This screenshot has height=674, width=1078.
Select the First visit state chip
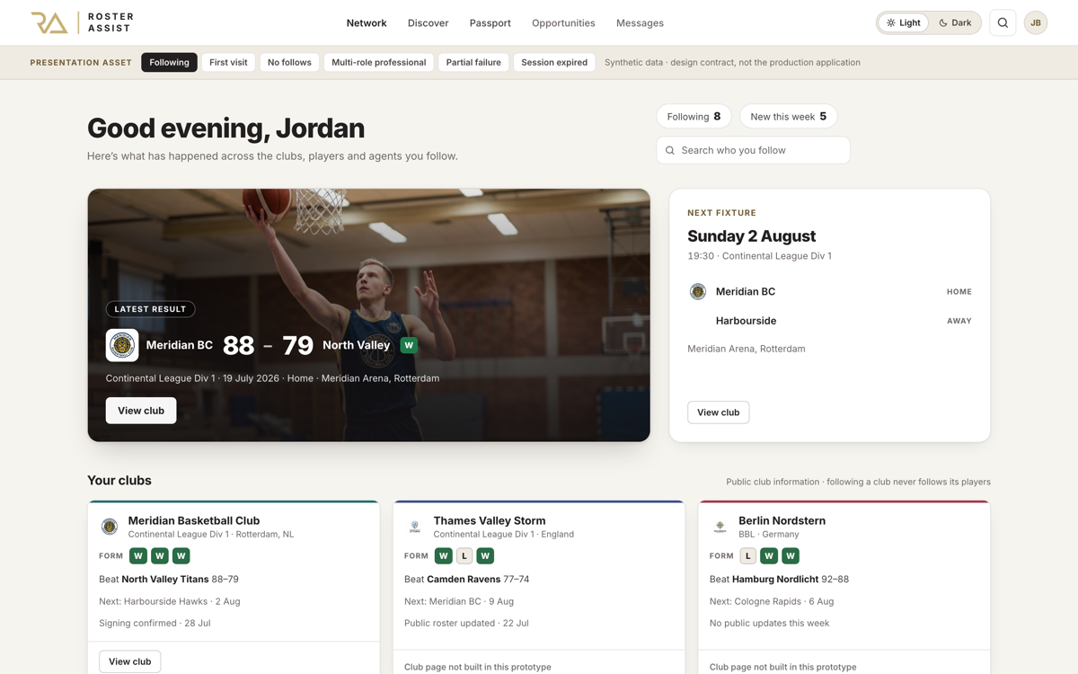(x=228, y=62)
